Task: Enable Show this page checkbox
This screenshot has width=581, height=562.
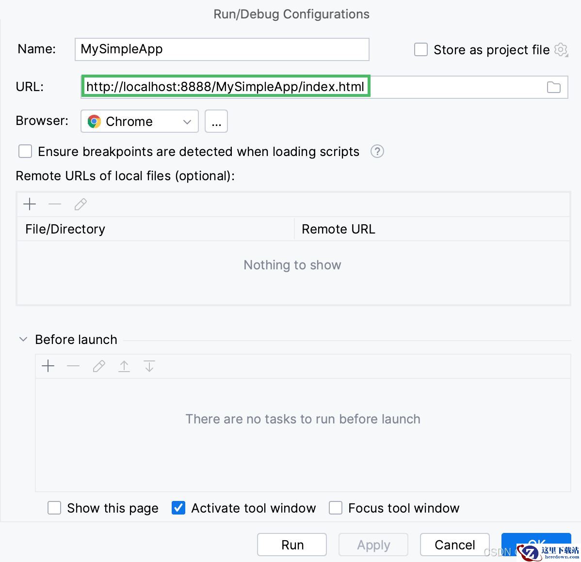Action: tap(54, 508)
